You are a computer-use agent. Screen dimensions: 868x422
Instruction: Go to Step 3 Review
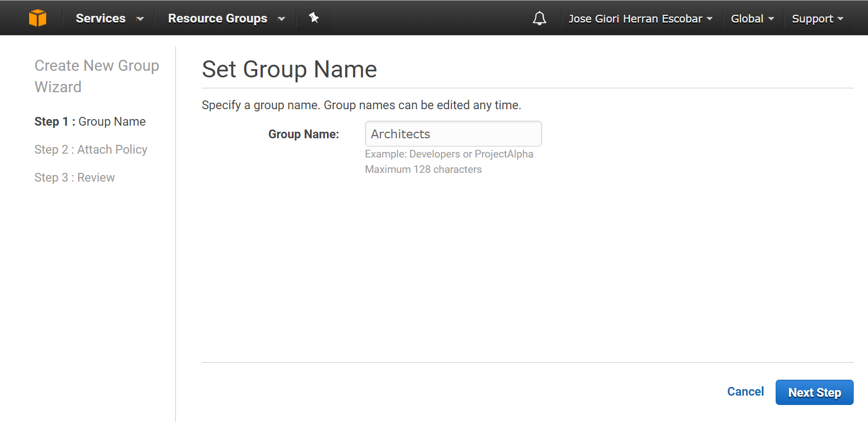(75, 177)
